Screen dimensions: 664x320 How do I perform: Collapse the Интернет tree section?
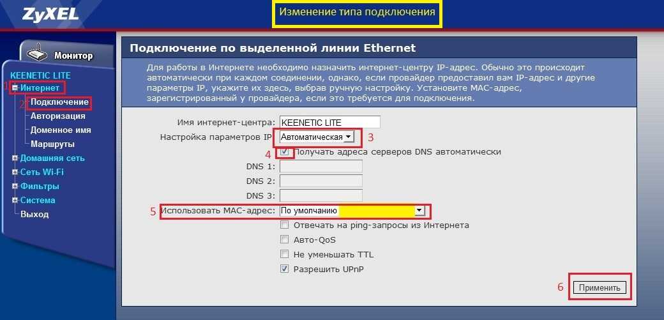click(15, 88)
